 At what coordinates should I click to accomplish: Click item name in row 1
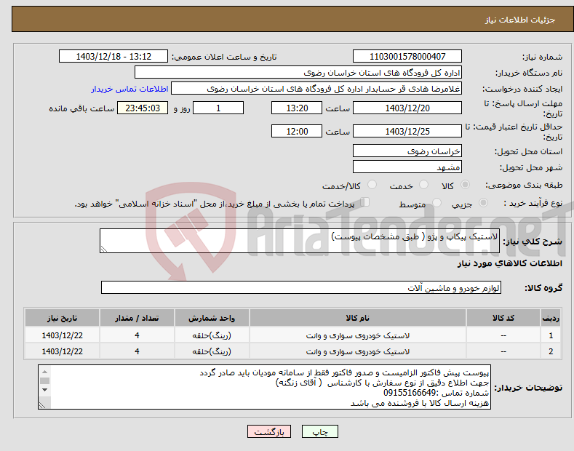tap(358, 335)
